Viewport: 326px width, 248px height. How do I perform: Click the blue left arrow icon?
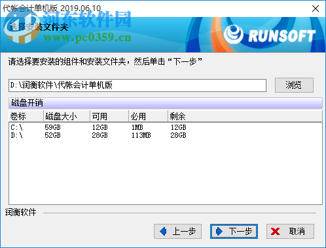163,231
